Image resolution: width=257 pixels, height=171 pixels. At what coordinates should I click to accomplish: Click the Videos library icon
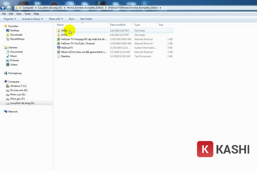click(8, 65)
